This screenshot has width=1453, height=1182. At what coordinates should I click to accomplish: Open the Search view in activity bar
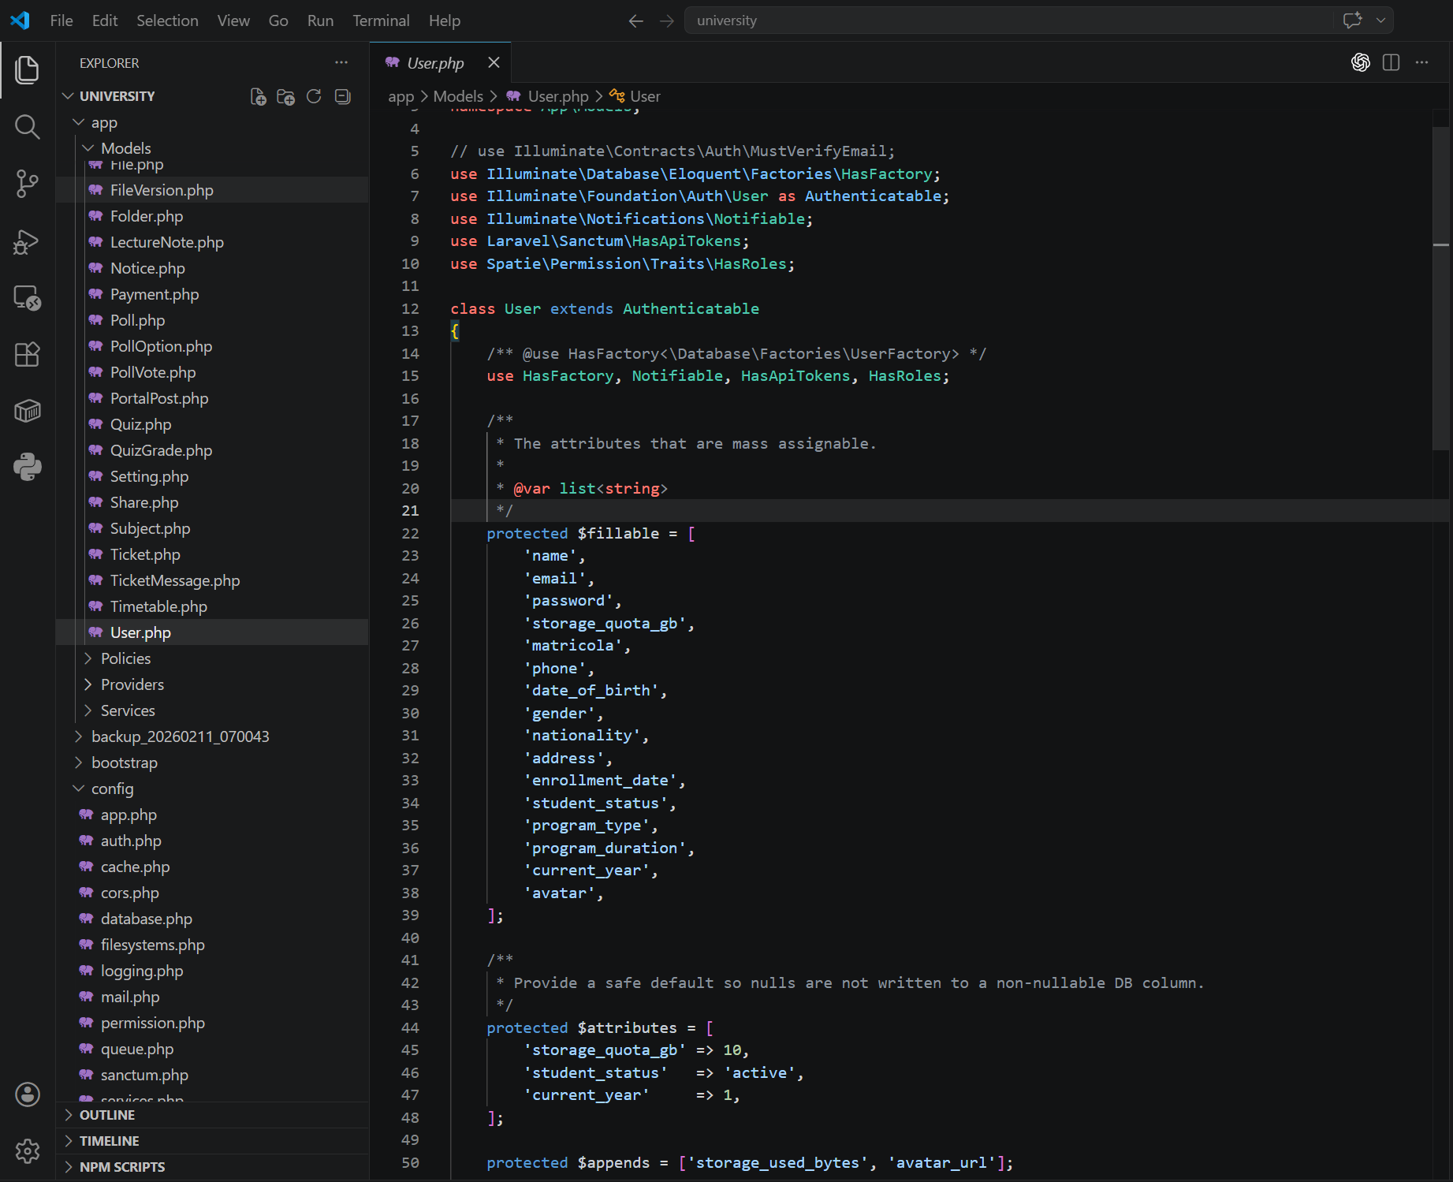pos(28,127)
